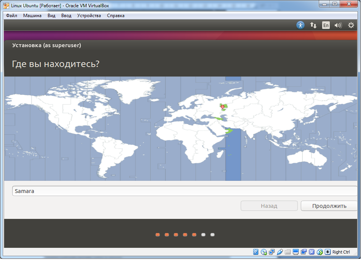This screenshot has width=361, height=260.
Task: Click the mouse integration status icon
Action: [320, 252]
